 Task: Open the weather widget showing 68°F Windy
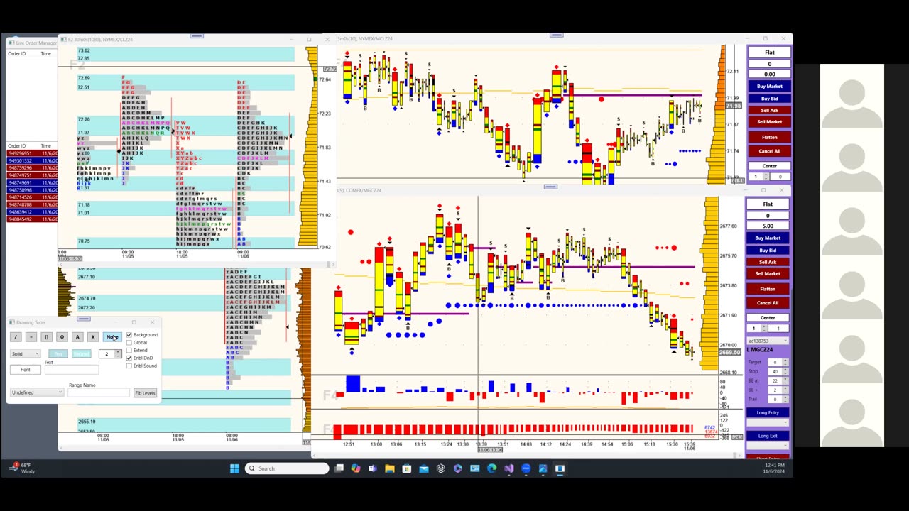coord(23,468)
